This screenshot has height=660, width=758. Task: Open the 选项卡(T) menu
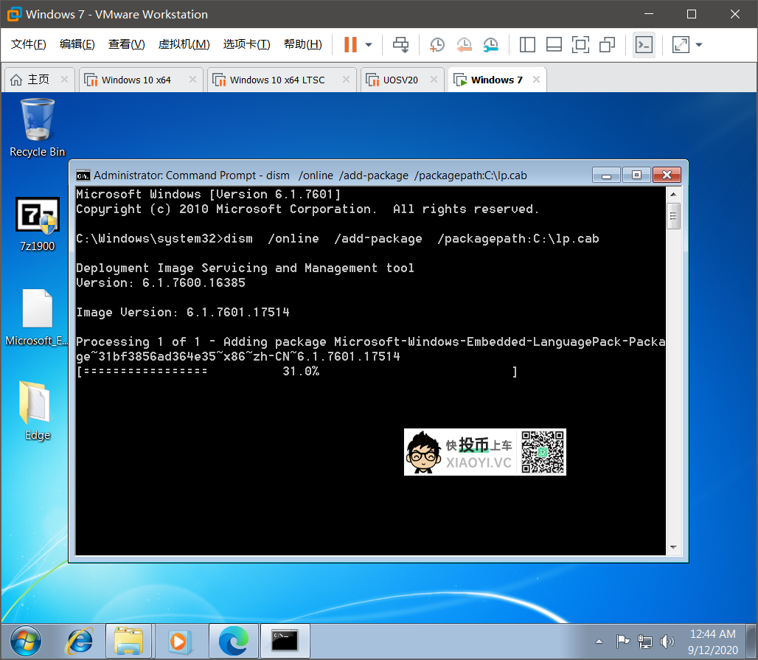point(246,44)
